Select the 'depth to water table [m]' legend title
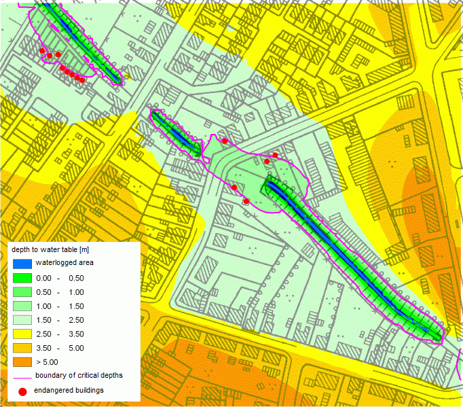The width and height of the screenshot is (463, 407). 50,249
